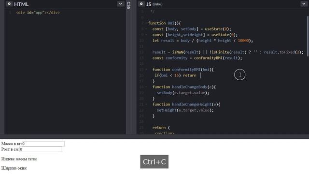
Task: Click the 'result = isNaN(result)' code line
Action: coord(228,52)
